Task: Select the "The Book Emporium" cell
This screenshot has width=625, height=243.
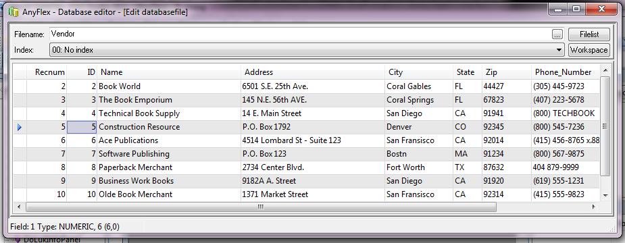Action: point(169,100)
